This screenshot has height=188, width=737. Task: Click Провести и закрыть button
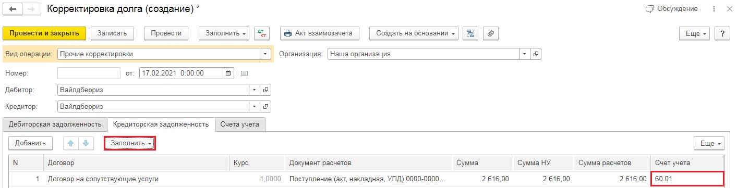pyautogui.click(x=44, y=33)
